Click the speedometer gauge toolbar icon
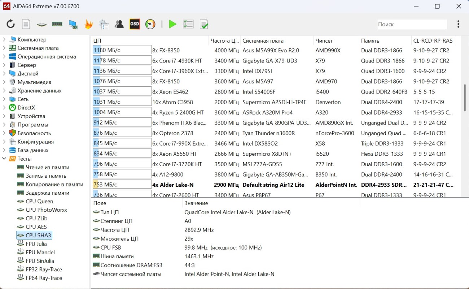 click(x=150, y=24)
